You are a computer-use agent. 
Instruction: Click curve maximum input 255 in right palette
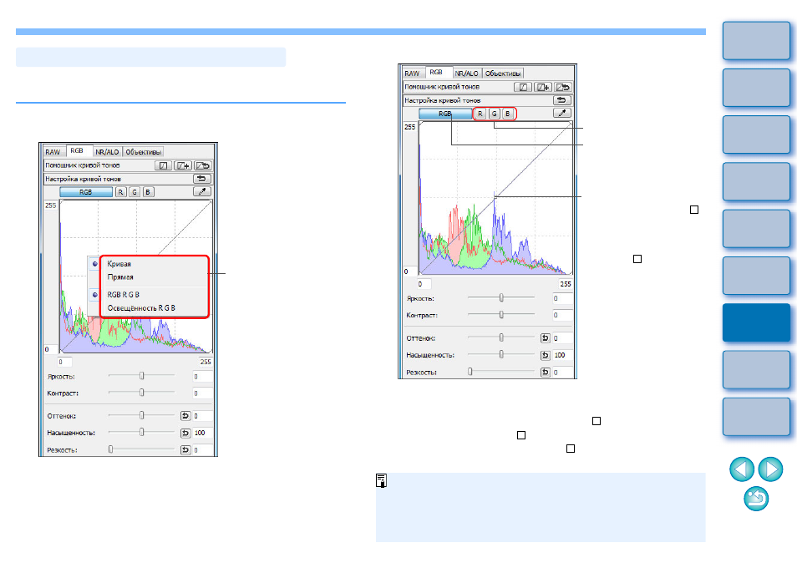tap(566, 284)
